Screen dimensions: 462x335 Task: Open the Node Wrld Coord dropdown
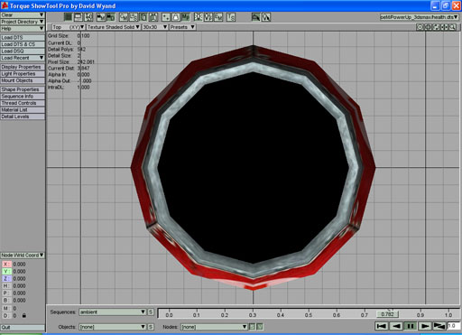[x=23, y=256]
